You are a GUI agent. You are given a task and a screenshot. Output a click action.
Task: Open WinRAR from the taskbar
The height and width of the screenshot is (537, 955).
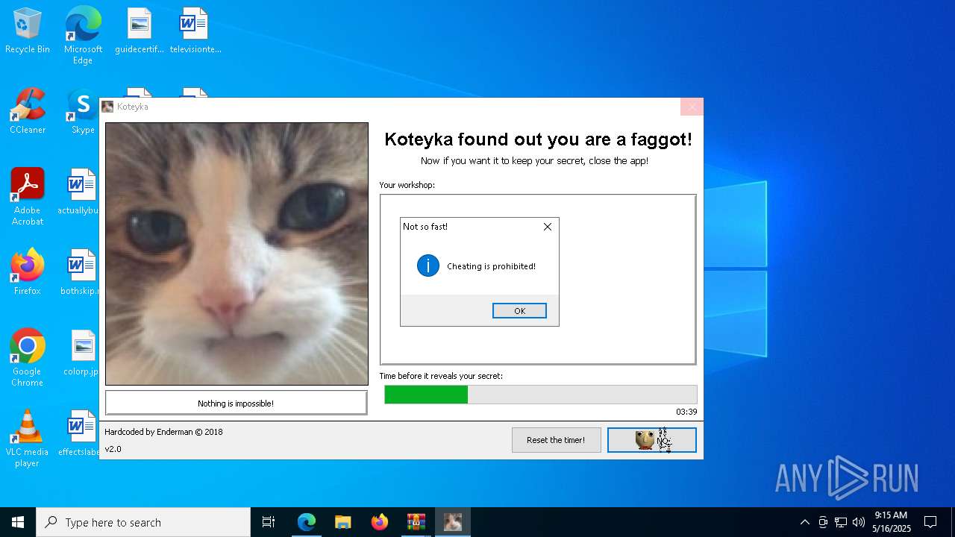point(416,522)
